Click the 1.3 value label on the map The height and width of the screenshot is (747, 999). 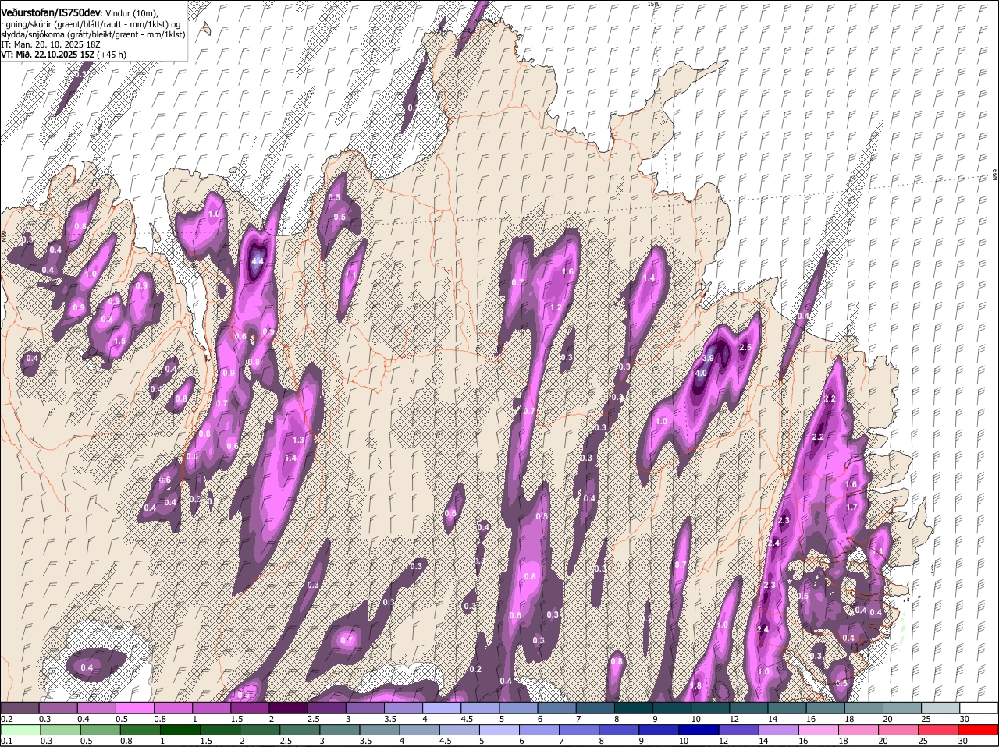pos(298,441)
